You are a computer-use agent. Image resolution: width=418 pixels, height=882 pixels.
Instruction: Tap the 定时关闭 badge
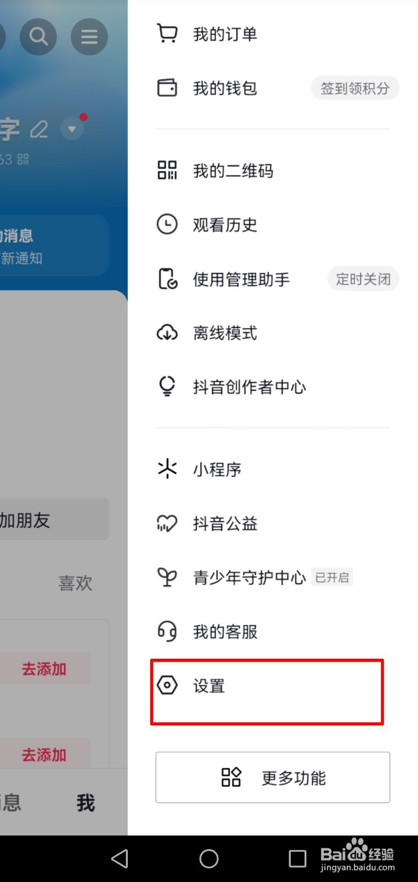pyautogui.click(x=363, y=279)
